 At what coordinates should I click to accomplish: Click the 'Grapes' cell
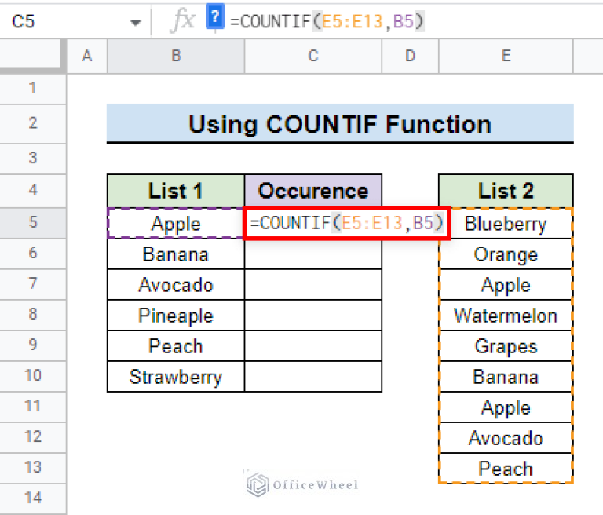click(506, 346)
